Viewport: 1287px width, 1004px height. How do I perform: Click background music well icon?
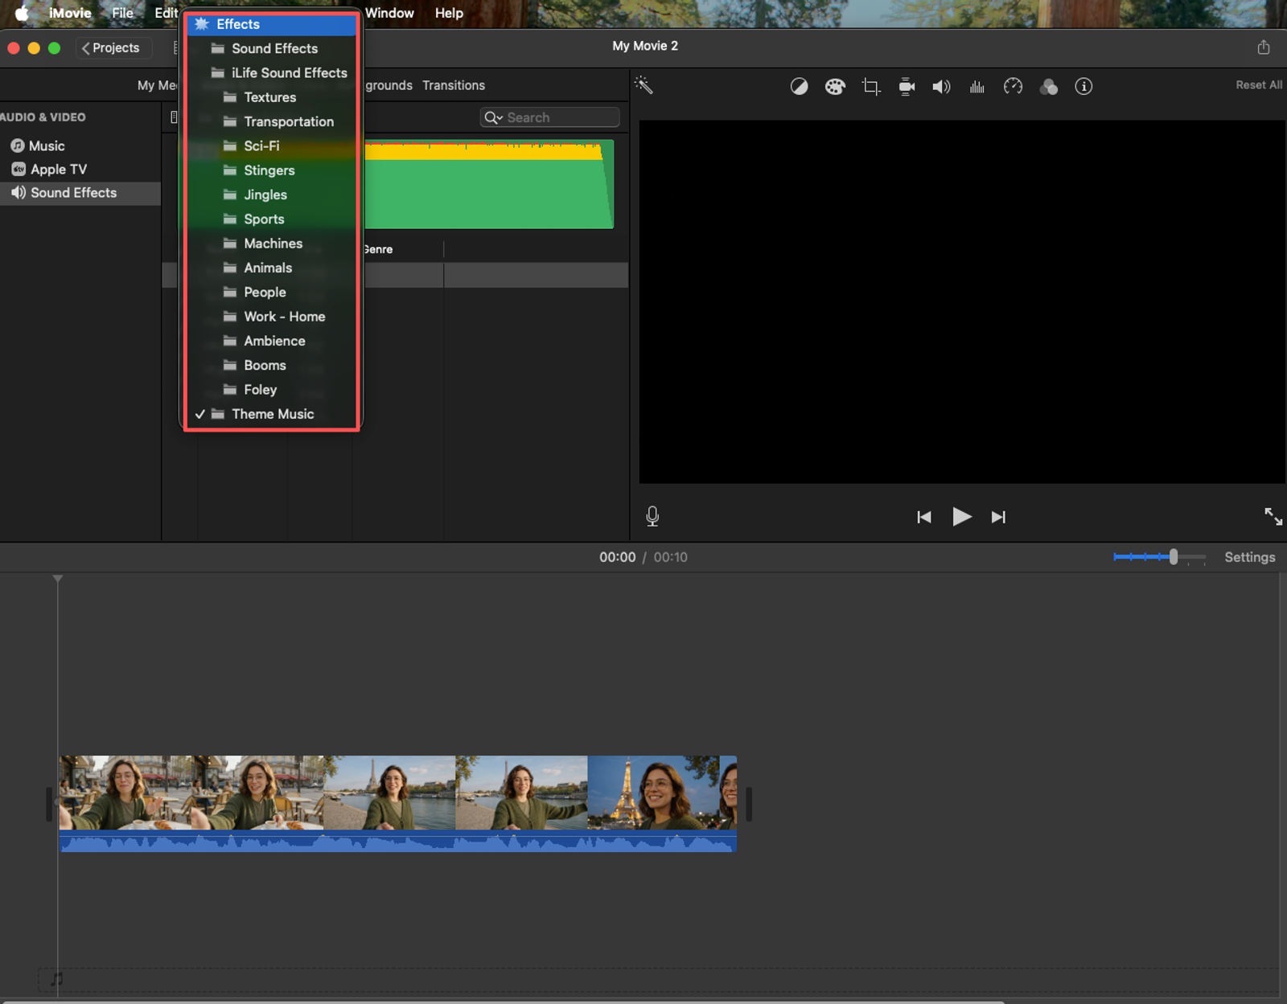[56, 979]
